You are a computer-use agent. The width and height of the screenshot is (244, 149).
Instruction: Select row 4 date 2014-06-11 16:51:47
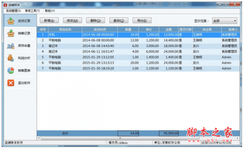pyautogui.click(x=98, y=52)
